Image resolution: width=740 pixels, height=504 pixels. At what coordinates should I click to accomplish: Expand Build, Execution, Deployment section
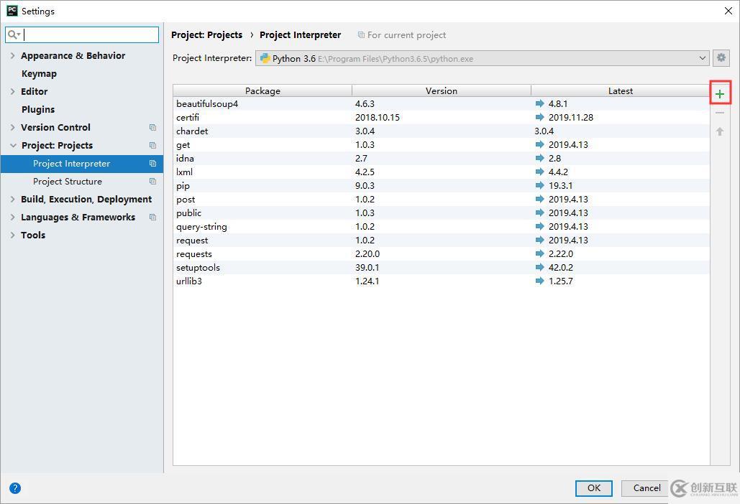12,199
